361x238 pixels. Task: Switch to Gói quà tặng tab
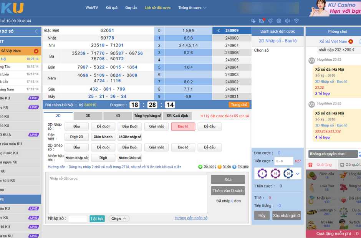349,165
